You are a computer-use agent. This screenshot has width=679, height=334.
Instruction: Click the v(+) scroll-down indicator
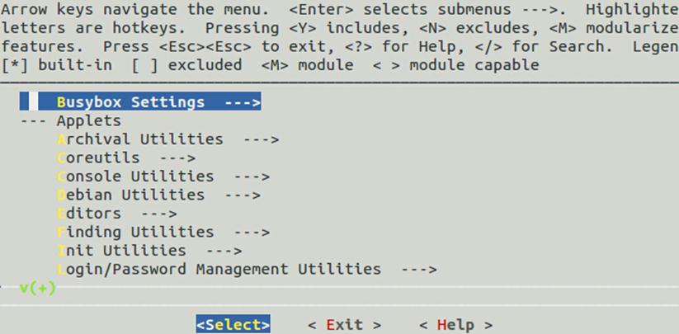click(37, 287)
